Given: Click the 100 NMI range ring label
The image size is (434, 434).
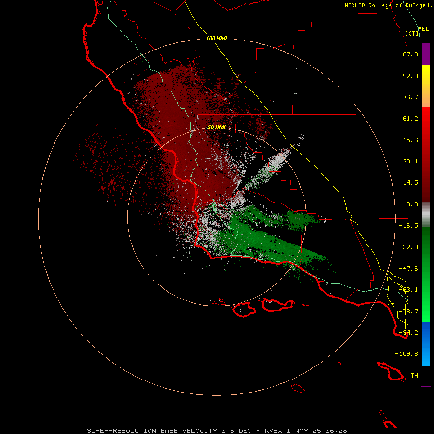Looking at the screenshot, I should point(217,38).
